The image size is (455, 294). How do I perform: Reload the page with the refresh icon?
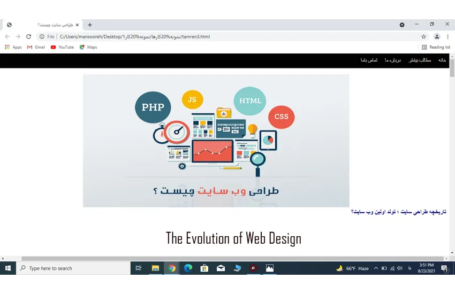click(28, 37)
